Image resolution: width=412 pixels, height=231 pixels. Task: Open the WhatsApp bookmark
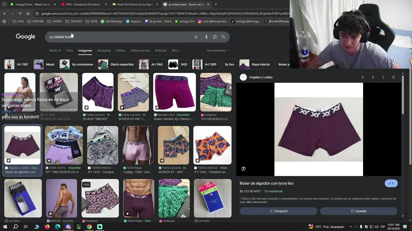[112, 21]
